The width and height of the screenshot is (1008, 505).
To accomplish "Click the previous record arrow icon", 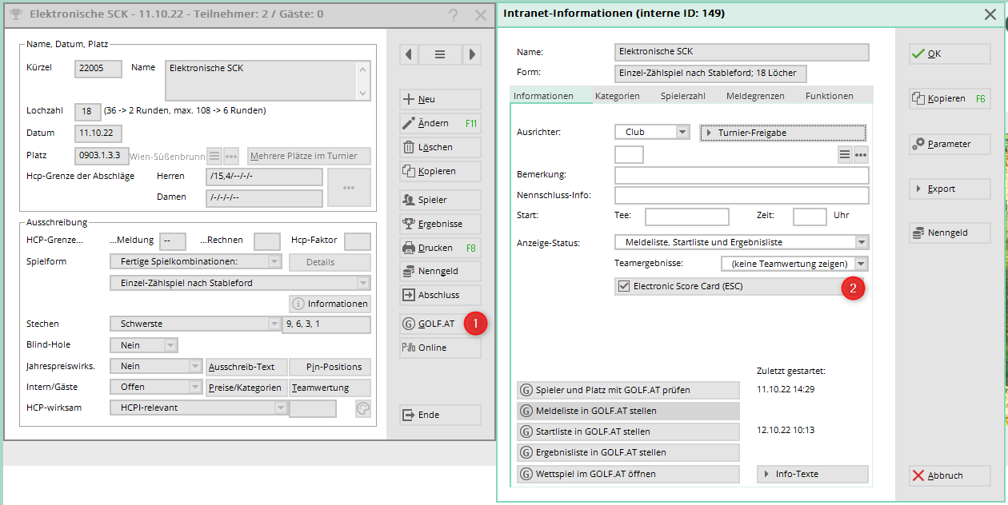I will click(x=409, y=54).
